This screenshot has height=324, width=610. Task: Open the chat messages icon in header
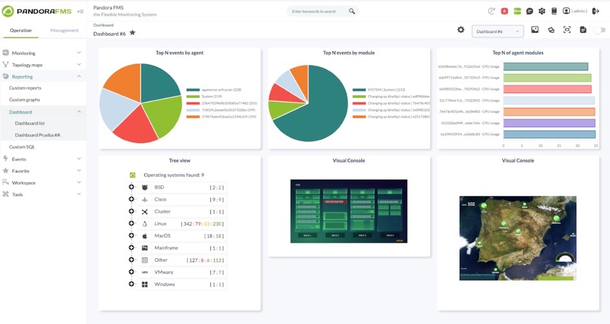530,11
